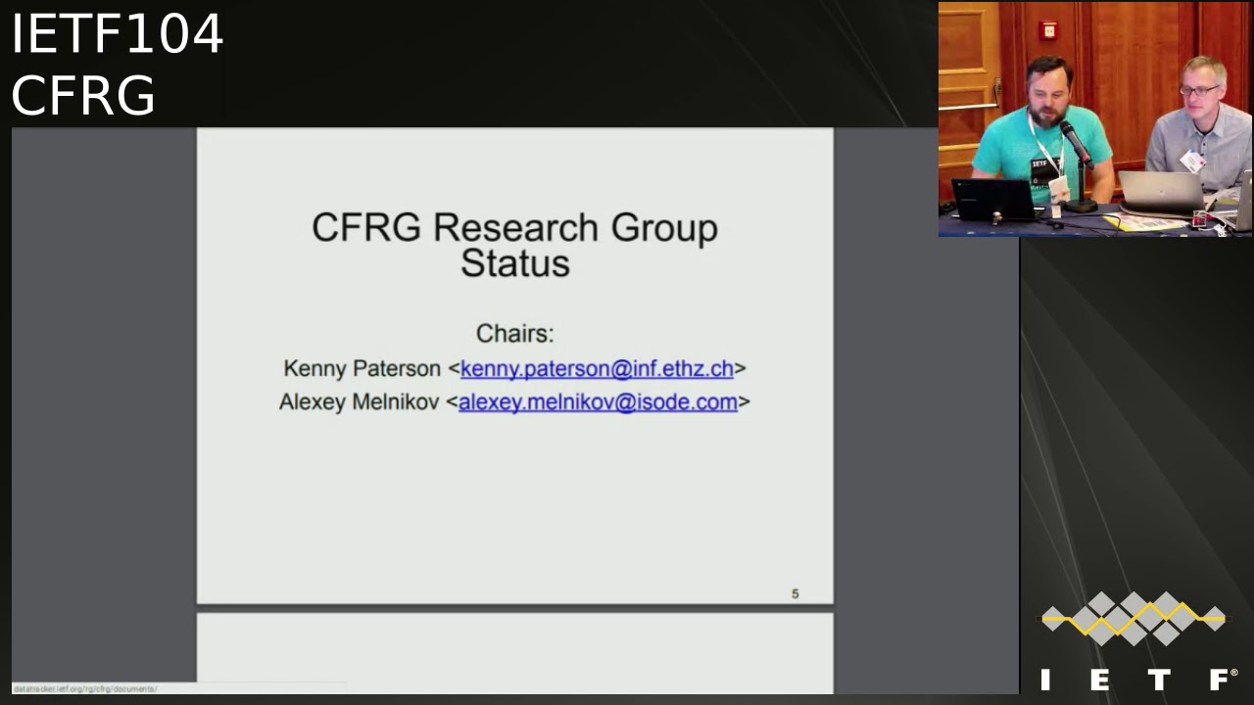Screen dimensions: 1254x705
Task: Click slide page number 5
Action: (x=795, y=593)
